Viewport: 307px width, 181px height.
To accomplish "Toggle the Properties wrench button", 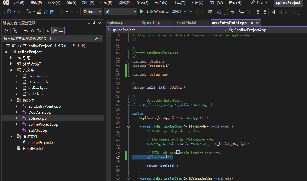I will tap(54, 31).
